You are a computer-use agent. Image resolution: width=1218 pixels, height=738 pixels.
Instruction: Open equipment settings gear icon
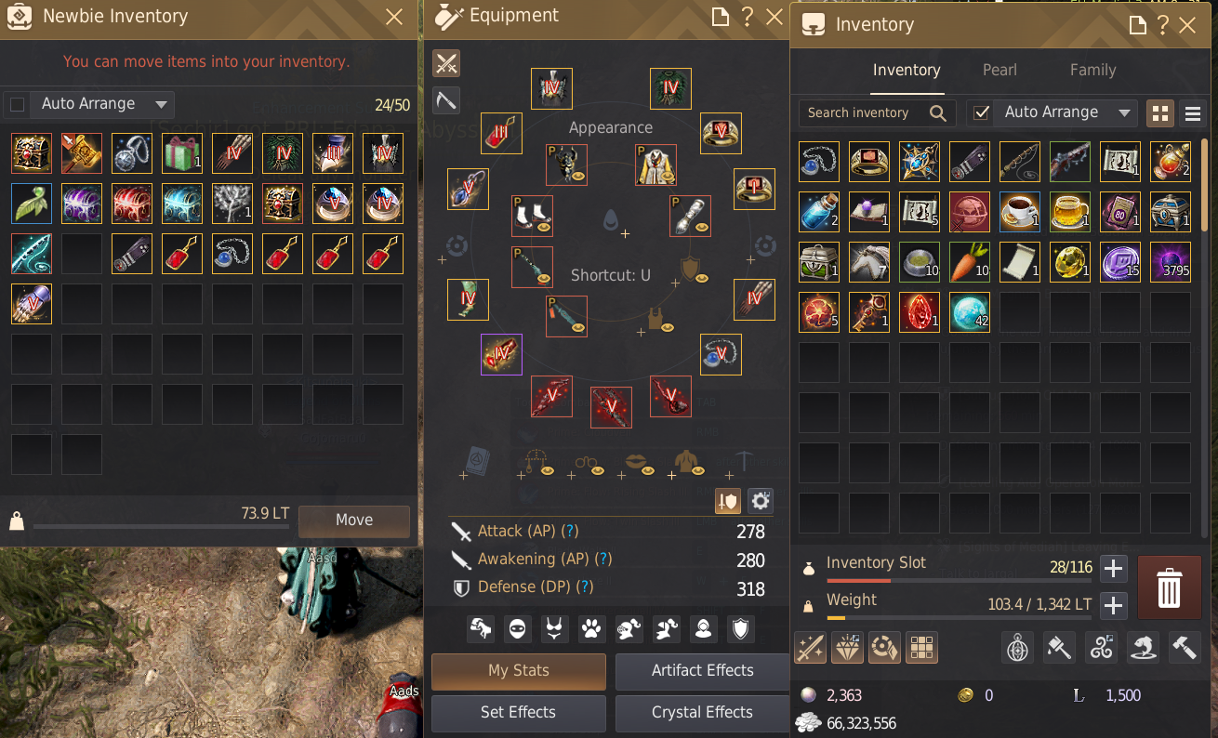761,501
